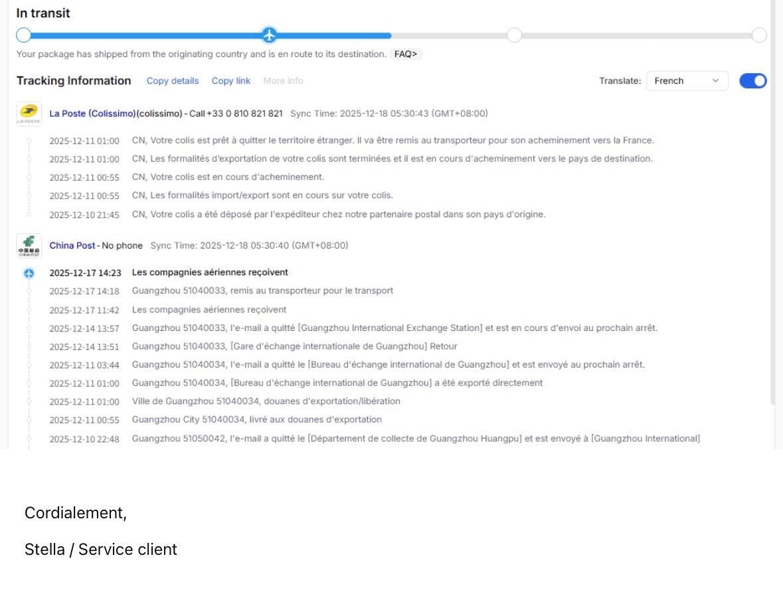Open the China Post carrier link
Viewport: 783px width, 612px height.
tap(72, 245)
